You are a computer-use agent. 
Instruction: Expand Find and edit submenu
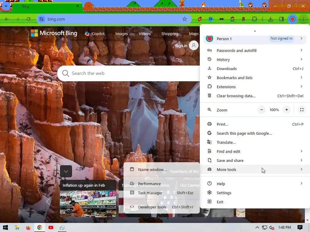pos(255,152)
